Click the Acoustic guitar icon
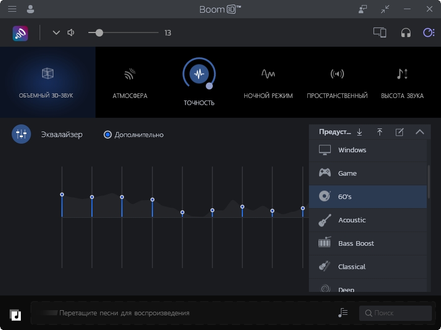Image resolution: width=441 pixels, height=330 pixels. (x=325, y=220)
